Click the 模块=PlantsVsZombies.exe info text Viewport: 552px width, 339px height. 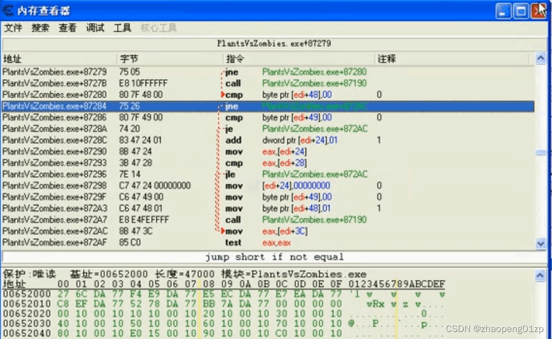coord(294,274)
